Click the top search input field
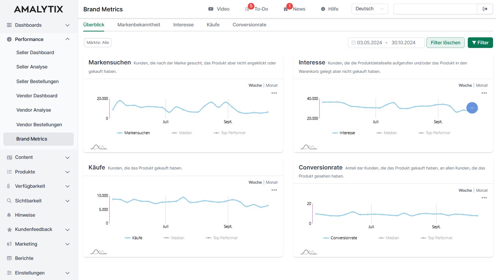The height and width of the screenshot is (280, 496). click(x=435, y=9)
